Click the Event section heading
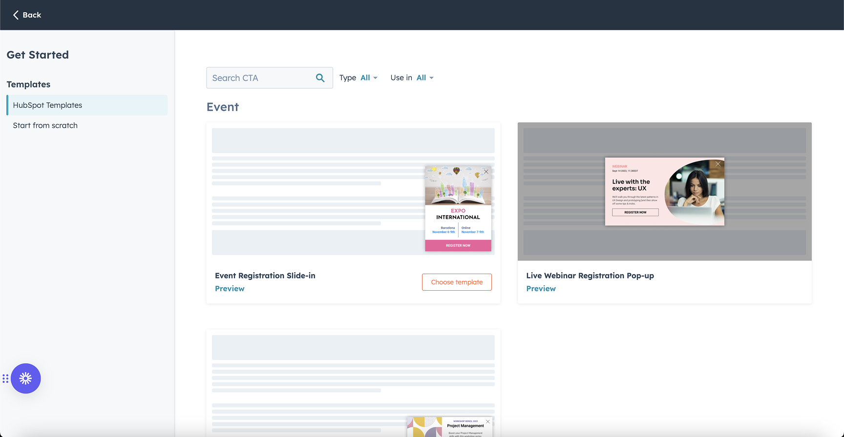This screenshot has height=437, width=844. pos(223,107)
